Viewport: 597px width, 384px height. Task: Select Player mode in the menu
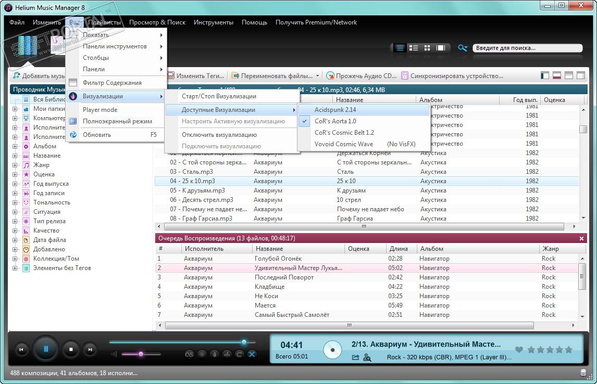[x=116, y=109]
